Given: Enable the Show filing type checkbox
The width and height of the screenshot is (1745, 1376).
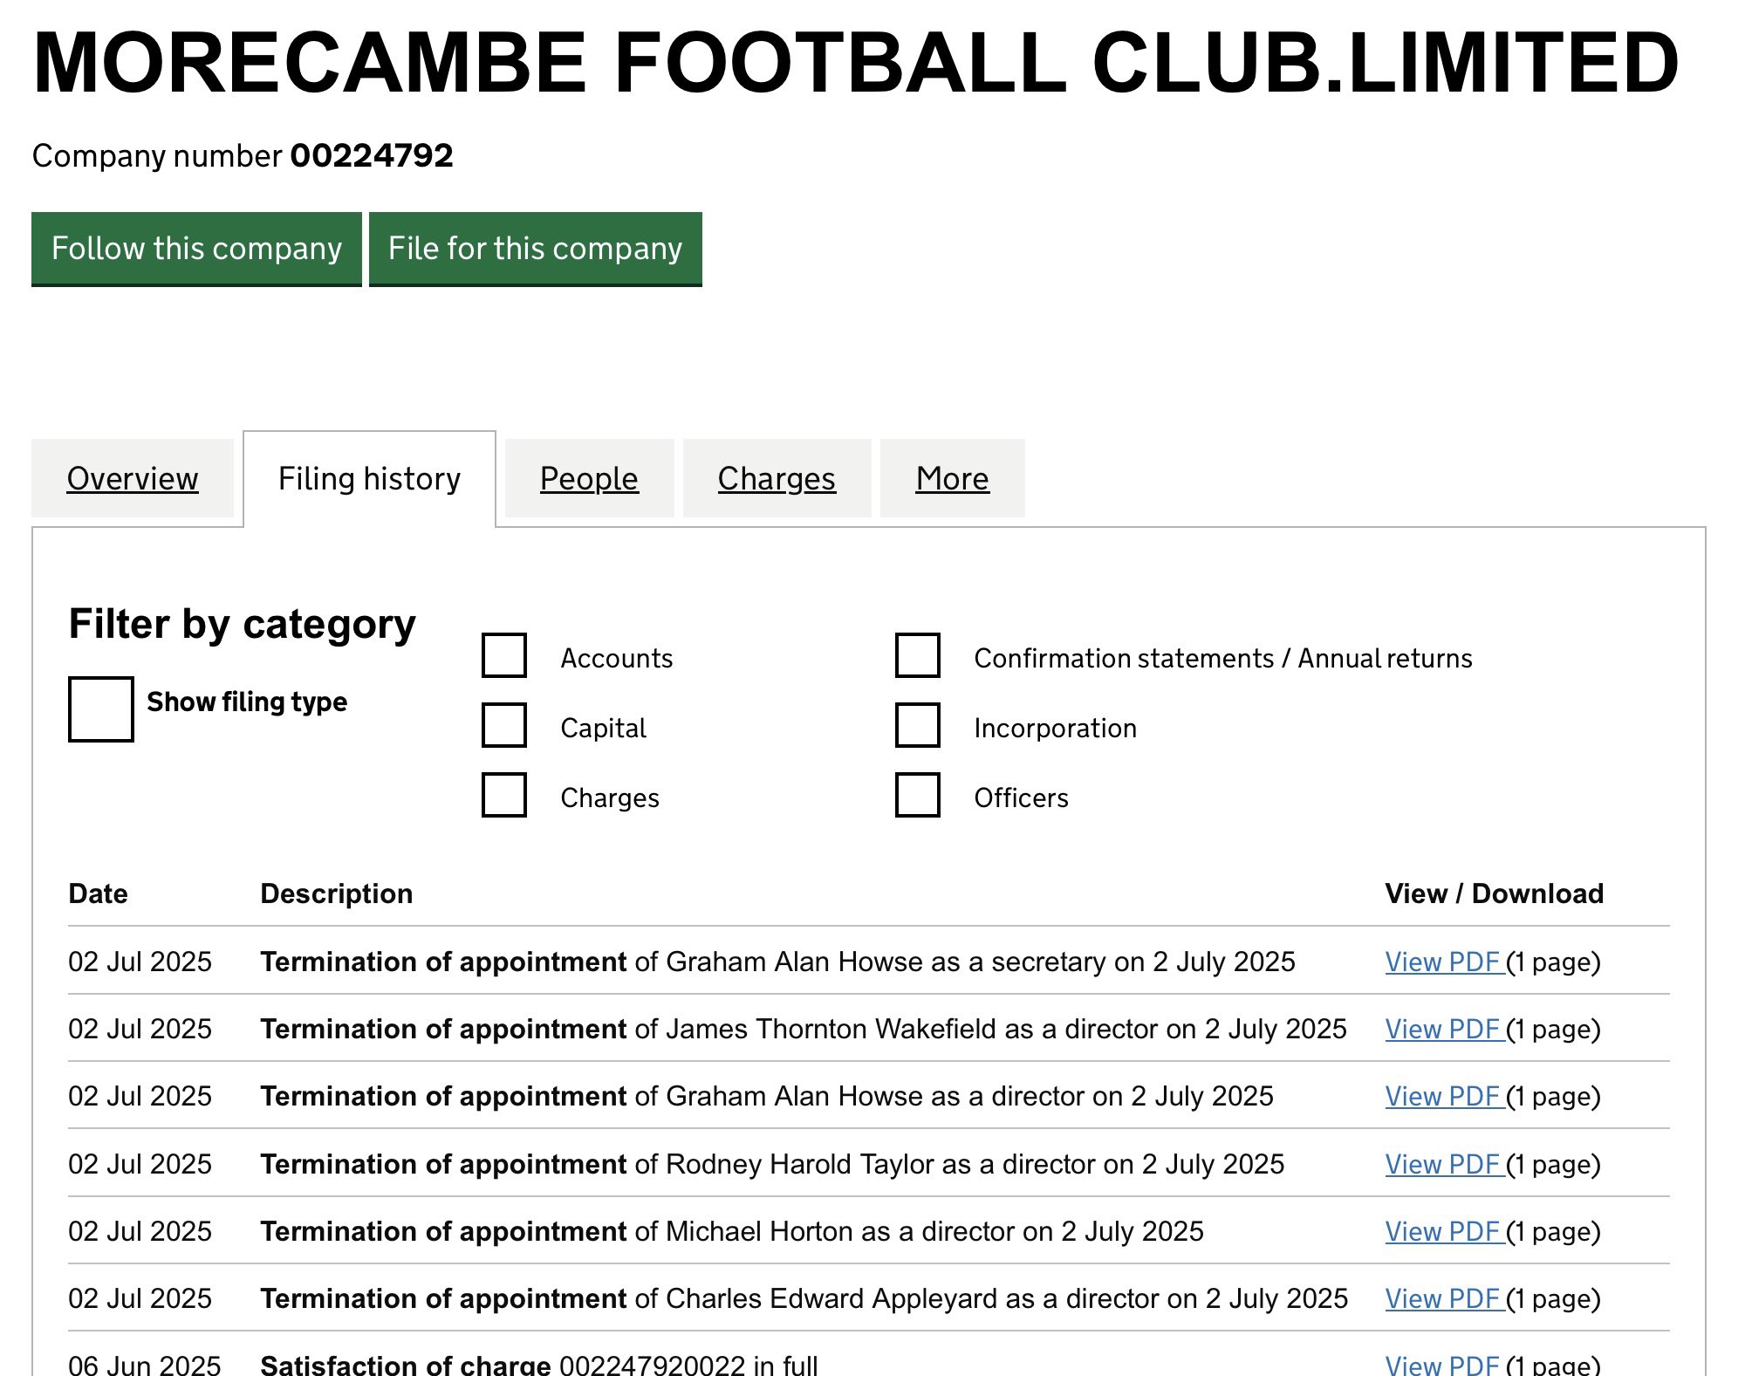Looking at the screenshot, I should [101, 709].
